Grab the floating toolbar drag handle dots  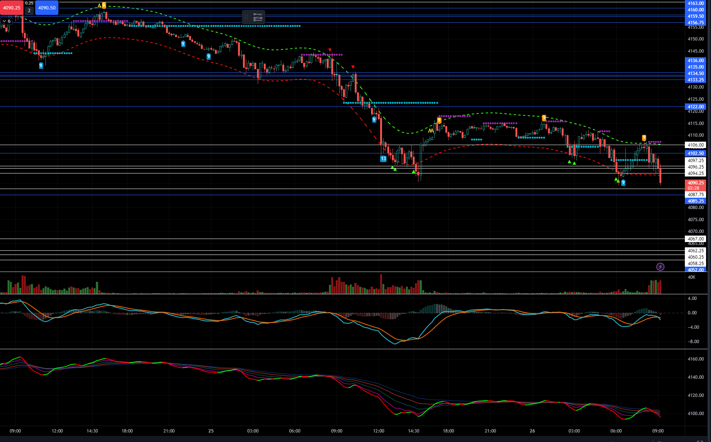[246, 17]
